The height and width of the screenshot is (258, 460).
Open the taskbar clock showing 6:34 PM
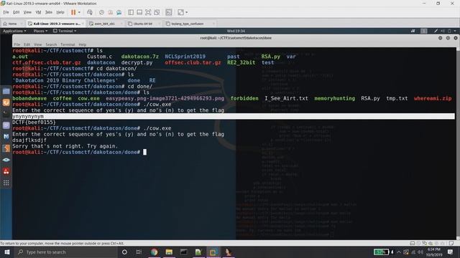click(434, 252)
